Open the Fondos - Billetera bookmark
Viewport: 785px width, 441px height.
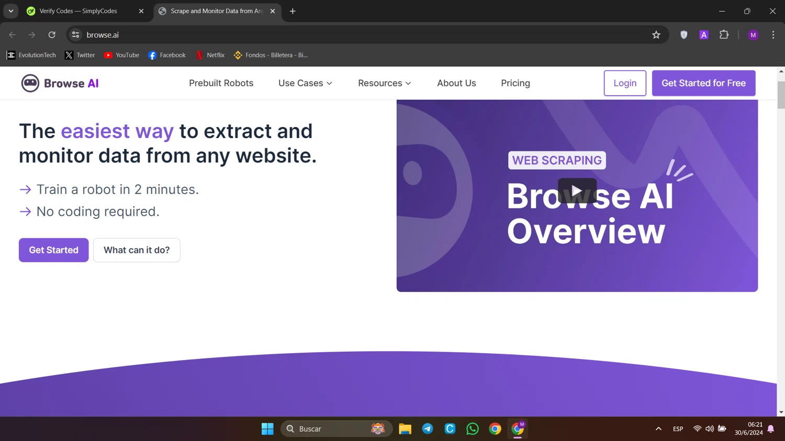[271, 55]
